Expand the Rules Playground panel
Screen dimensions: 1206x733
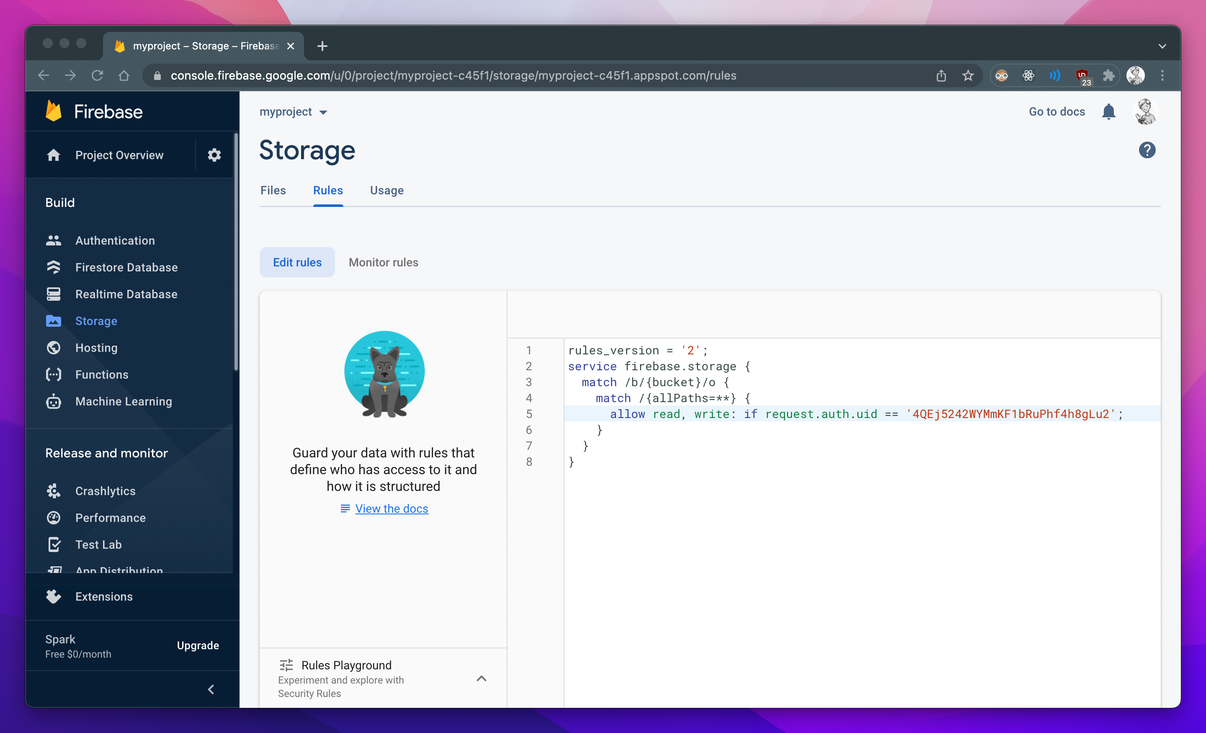click(481, 678)
